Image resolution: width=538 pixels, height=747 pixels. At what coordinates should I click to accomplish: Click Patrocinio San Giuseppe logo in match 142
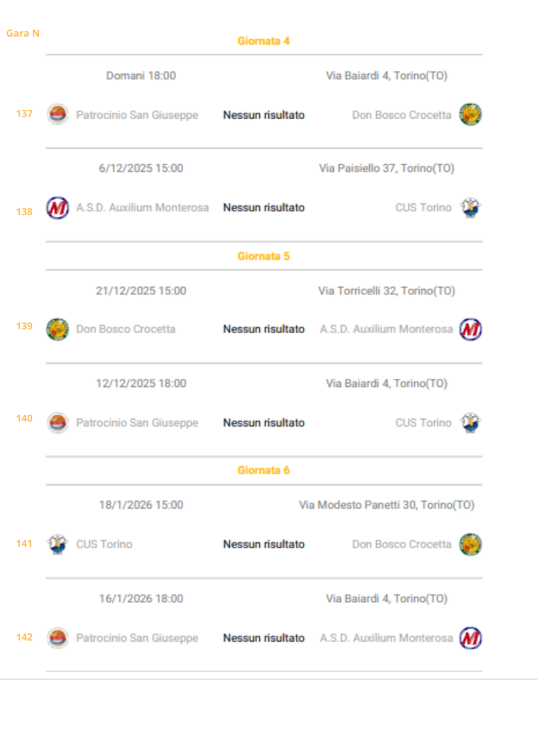pos(58,638)
